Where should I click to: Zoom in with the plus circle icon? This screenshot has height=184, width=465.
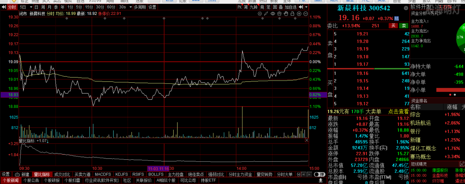point(299,14)
